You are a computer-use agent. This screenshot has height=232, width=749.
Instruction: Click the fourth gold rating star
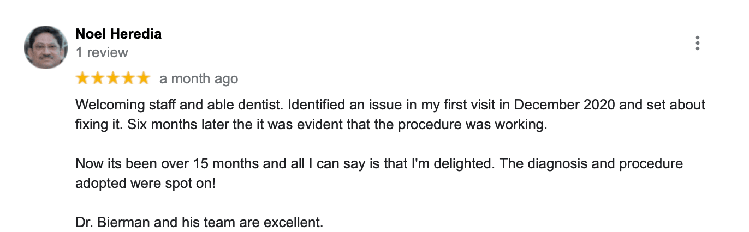pyautogui.click(x=128, y=78)
